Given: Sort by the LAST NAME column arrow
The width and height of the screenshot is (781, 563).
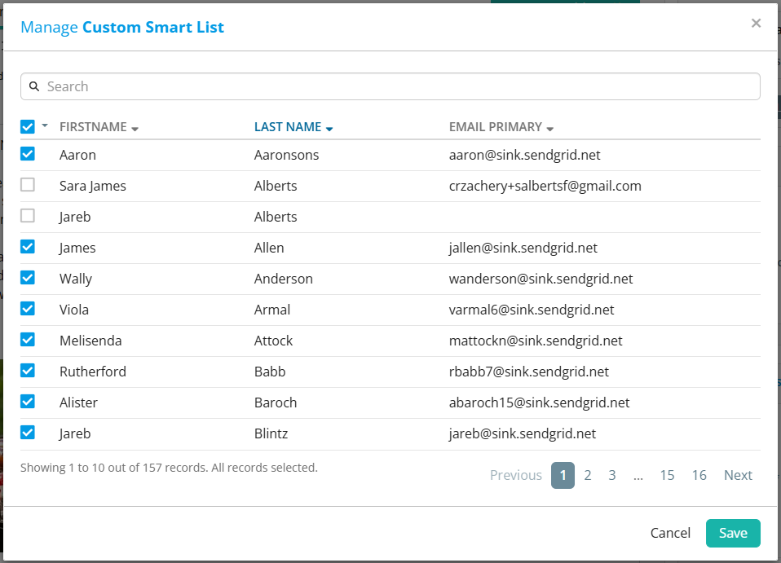Looking at the screenshot, I should click(329, 129).
